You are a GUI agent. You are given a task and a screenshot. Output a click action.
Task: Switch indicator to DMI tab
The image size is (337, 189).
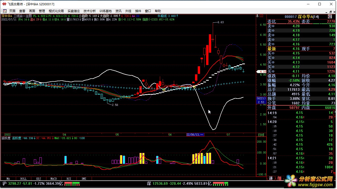[84, 179]
